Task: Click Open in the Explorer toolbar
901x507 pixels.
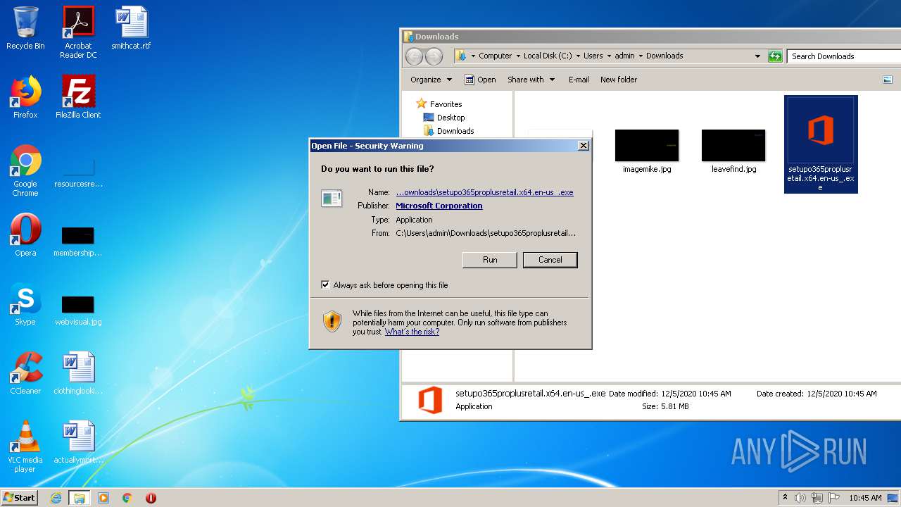Action: coord(480,80)
